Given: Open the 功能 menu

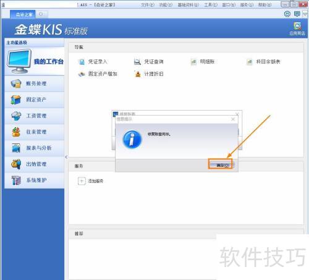Looking at the screenshot, I should pos(166,5).
